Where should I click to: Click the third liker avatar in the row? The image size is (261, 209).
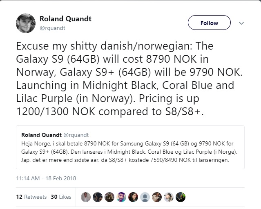(x=109, y=197)
